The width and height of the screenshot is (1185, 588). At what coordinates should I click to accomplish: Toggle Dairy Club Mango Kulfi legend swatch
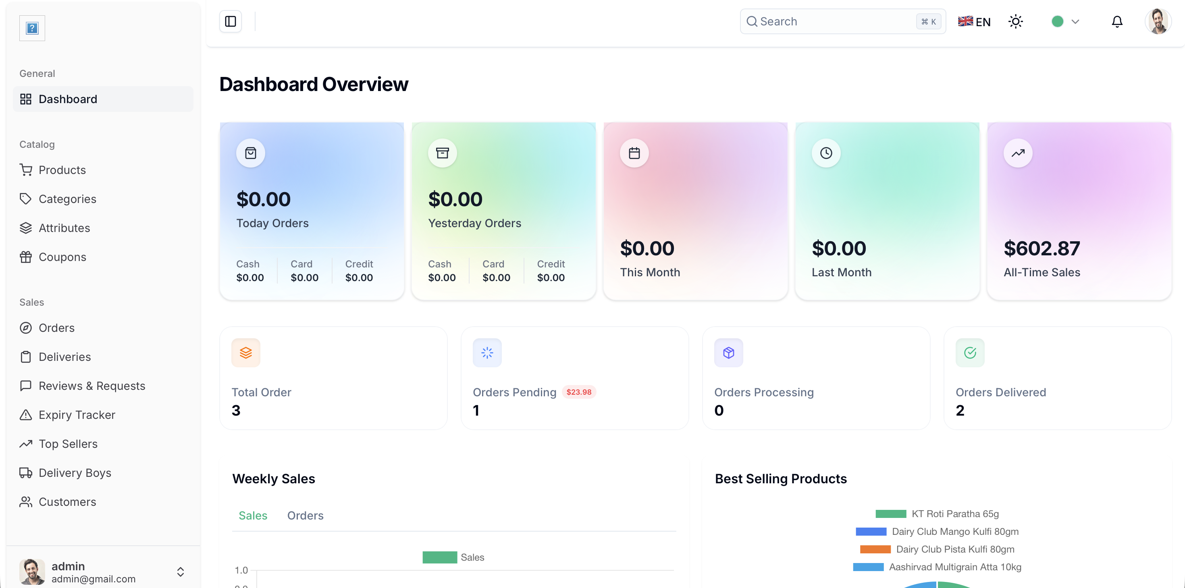[x=871, y=532]
